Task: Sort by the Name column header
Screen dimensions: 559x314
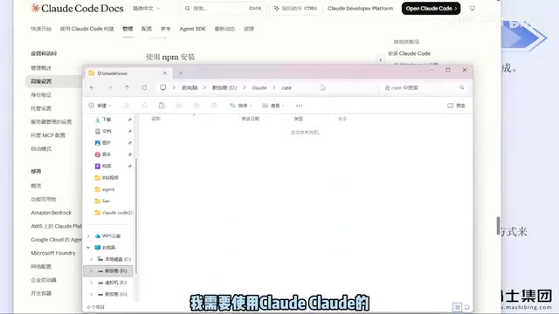Action: click(155, 119)
